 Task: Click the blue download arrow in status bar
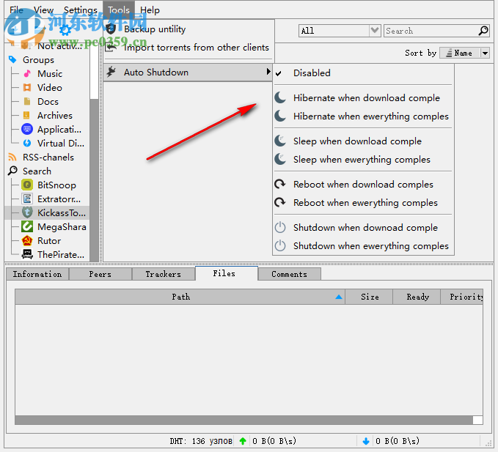(366, 441)
